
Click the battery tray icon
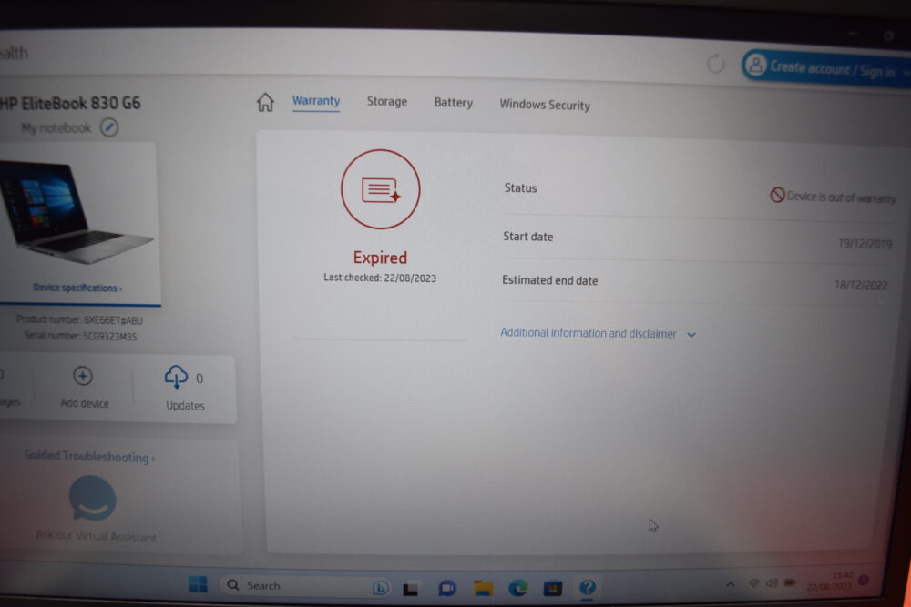[790, 582]
